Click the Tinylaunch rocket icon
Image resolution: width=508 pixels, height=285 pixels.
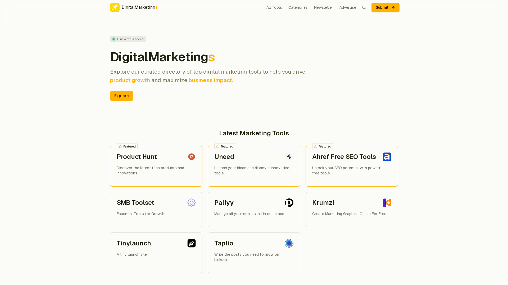point(192,243)
